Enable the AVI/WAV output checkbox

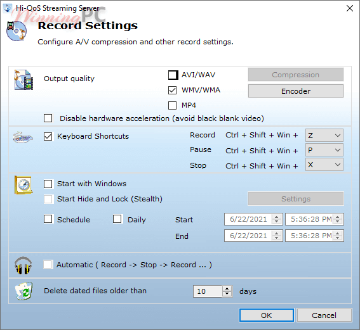173,75
